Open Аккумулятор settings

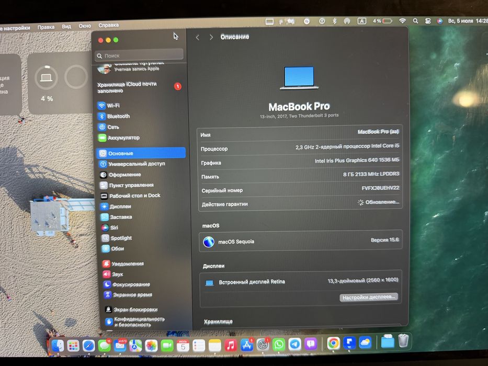(x=119, y=138)
